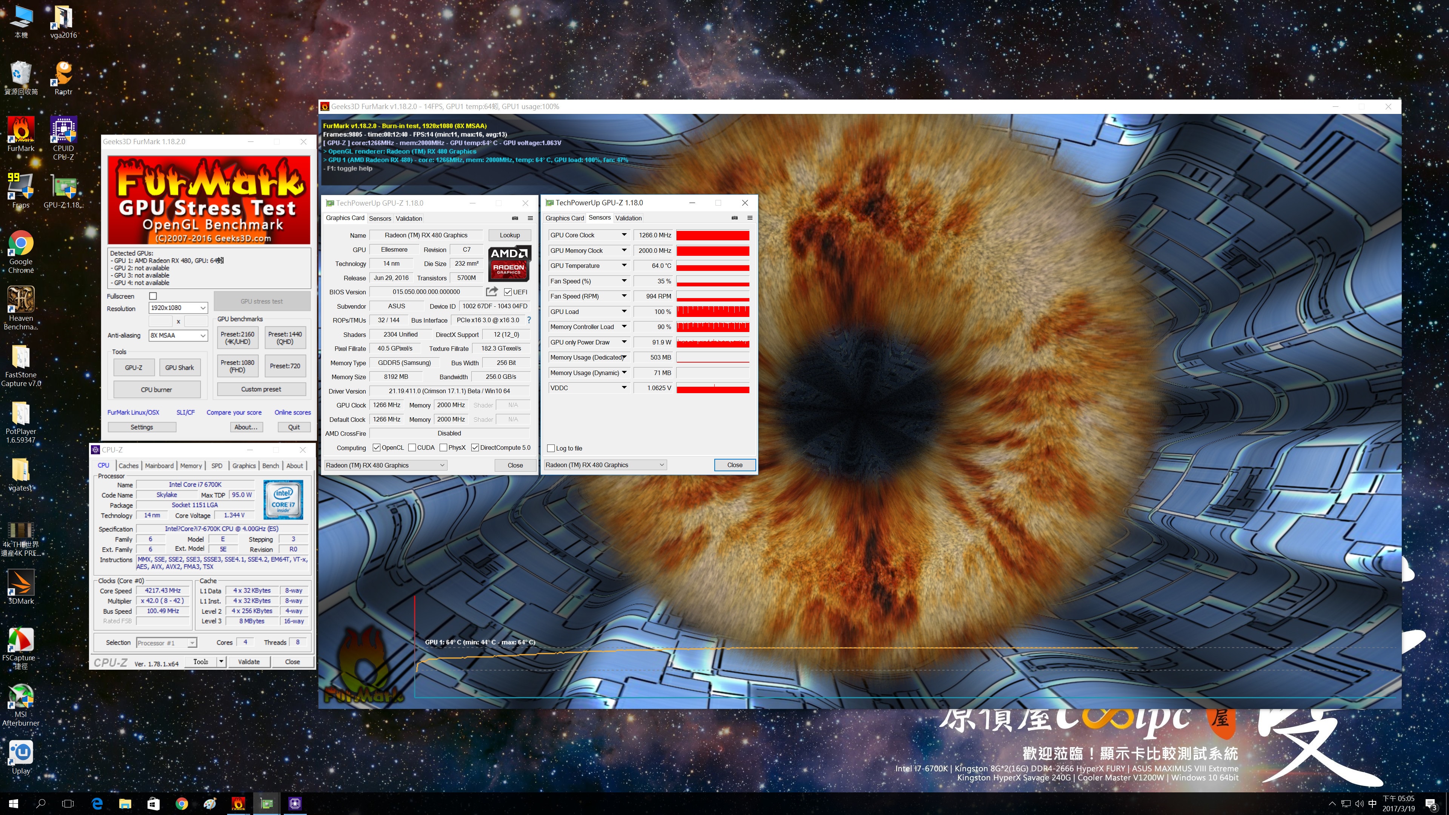Launch MSI Afterburner from desktop
The height and width of the screenshot is (815, 1449).
point(21,705)
